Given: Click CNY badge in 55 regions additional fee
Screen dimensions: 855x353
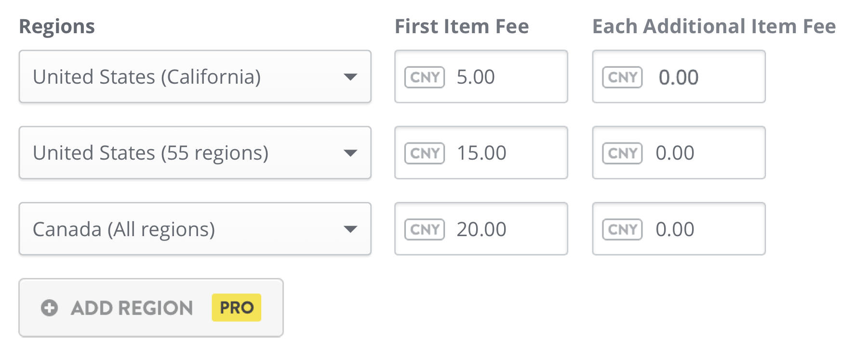Looking at the screenshot, I should pyautogui.click(x=622, y=153).
